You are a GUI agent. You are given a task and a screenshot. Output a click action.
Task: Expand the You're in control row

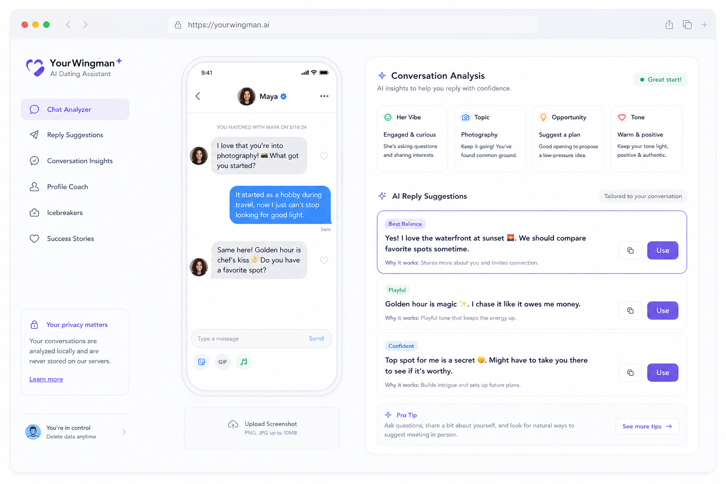click(76, 432)
